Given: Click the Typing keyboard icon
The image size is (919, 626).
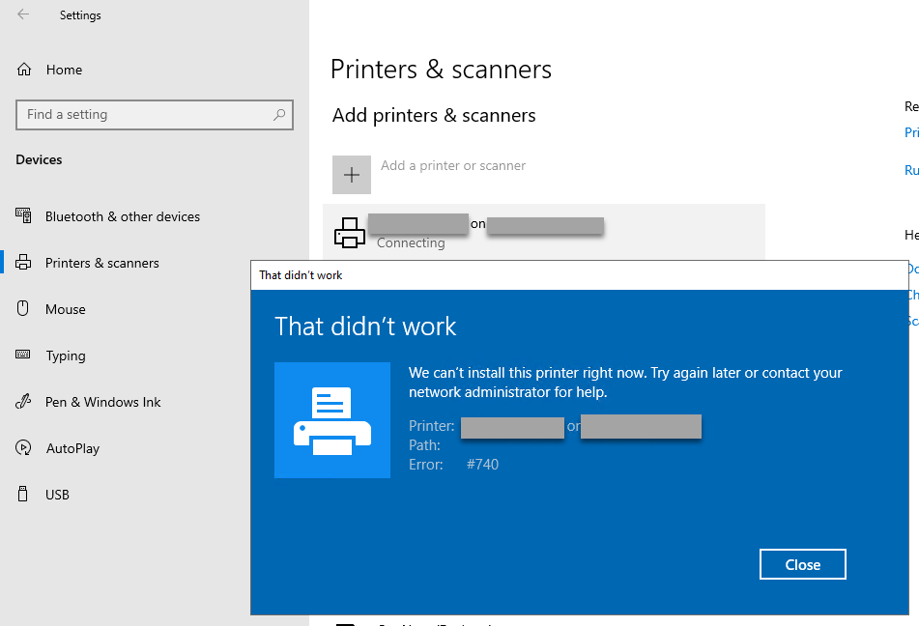Looking at the screenshot, I should click(23, 356).
